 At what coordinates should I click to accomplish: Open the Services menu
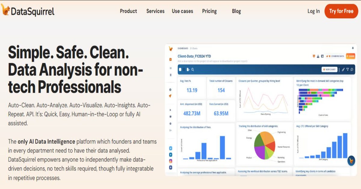point(155,11)
